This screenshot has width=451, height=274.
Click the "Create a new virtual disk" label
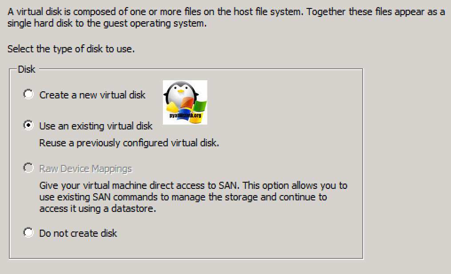pyautogui.click(x=92, y=95)
